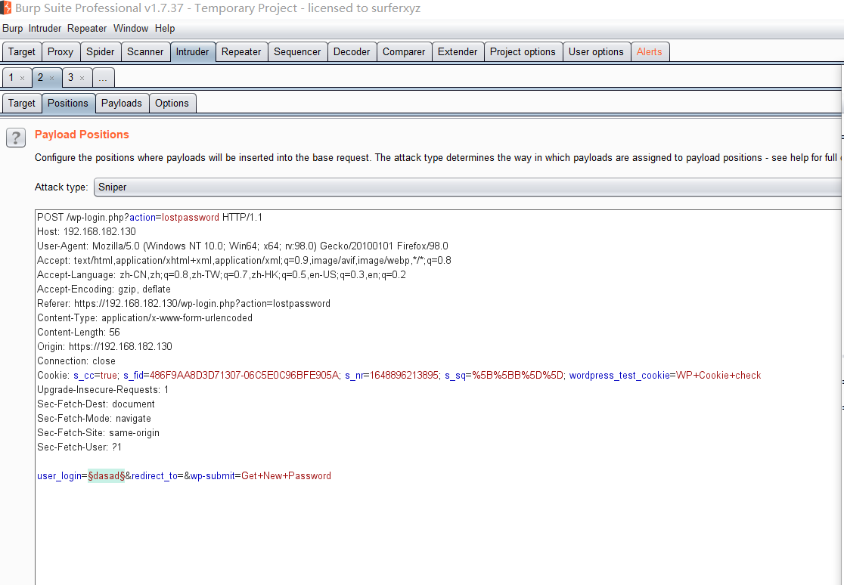Screen dimensions: 844x585
Task: Switch to the Scanner tab
Action: click(145, 51)
